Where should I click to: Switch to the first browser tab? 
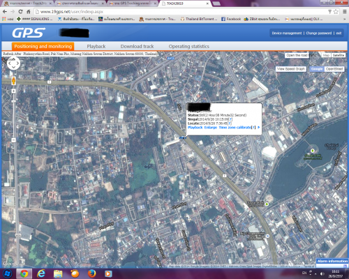(27, 3)
